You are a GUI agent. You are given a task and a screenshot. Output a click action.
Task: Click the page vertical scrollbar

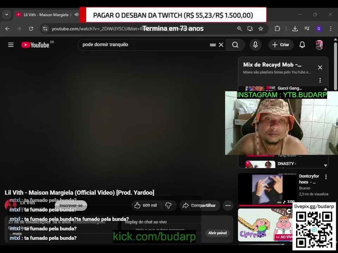(x=336, y=66)
